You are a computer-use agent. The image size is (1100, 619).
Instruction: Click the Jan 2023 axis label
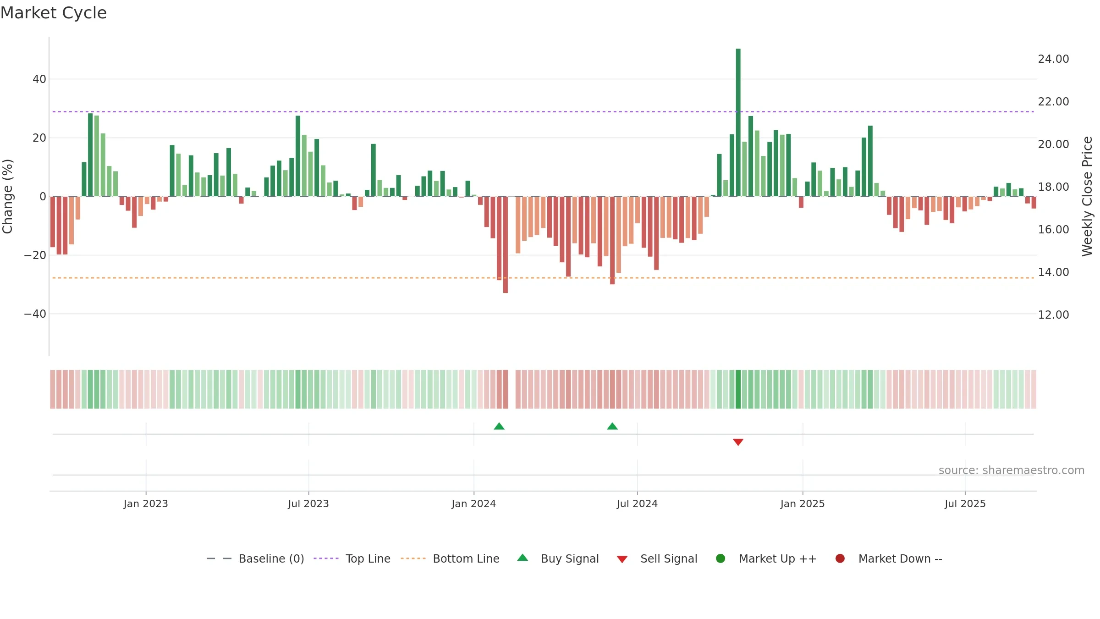pos(146,504)
